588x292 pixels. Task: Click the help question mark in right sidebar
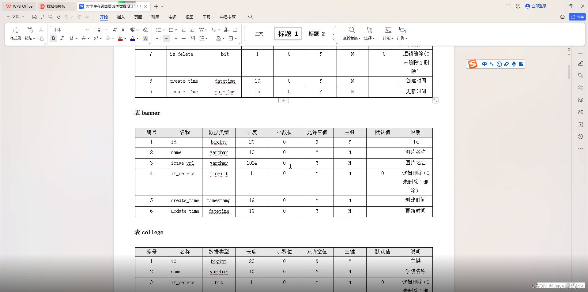tap(580, 137)
